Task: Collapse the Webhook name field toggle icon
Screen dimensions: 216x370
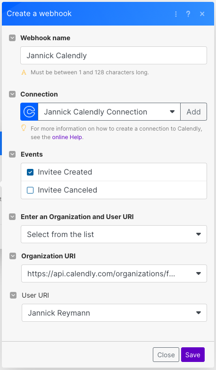Action: [x=12, y=38]
